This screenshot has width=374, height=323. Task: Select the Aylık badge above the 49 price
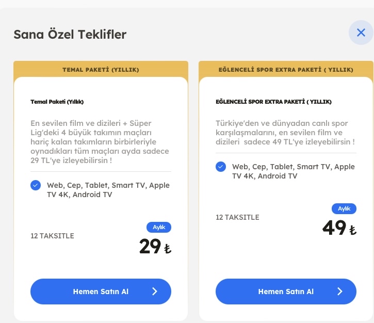344,208
